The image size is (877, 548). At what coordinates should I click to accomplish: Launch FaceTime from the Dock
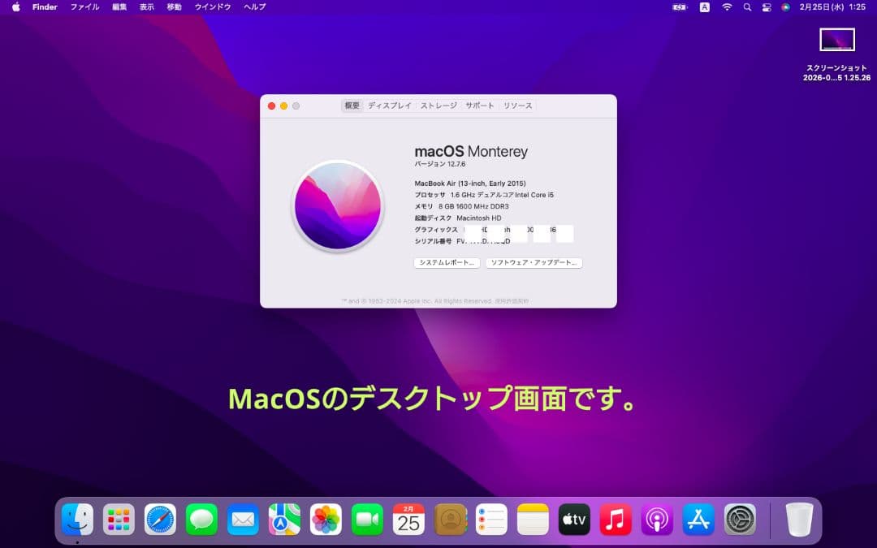point(367,519)
